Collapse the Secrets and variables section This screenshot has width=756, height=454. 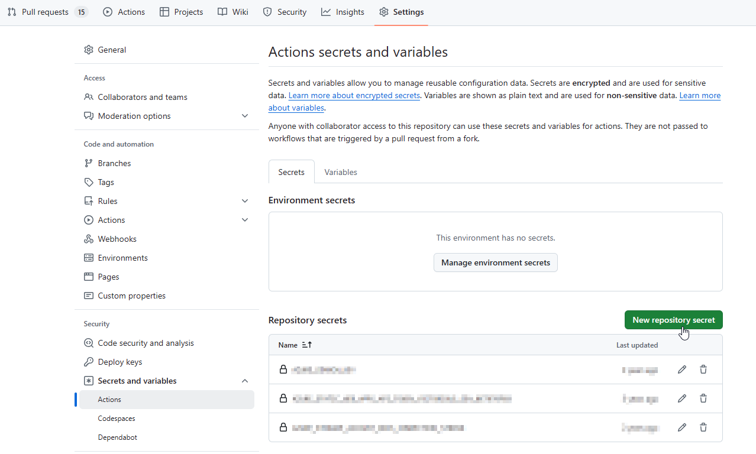[244, 380]
